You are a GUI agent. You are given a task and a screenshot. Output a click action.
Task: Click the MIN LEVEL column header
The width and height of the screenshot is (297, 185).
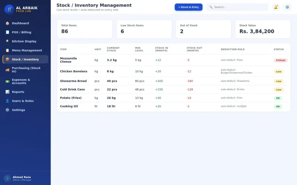tap(139, 49)
